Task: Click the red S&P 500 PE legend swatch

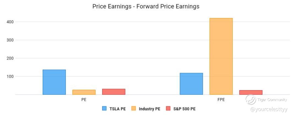Action: click(x=168, y=109)
